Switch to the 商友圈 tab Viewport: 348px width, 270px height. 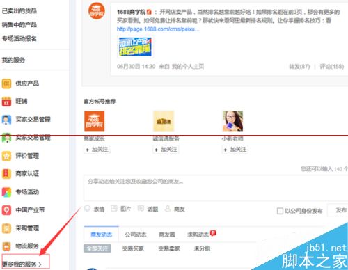(167, 235)
